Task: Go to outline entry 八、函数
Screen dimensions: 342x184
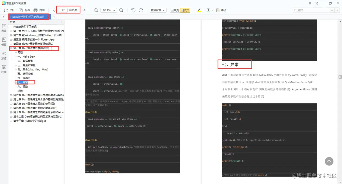Action: [23, 87]
